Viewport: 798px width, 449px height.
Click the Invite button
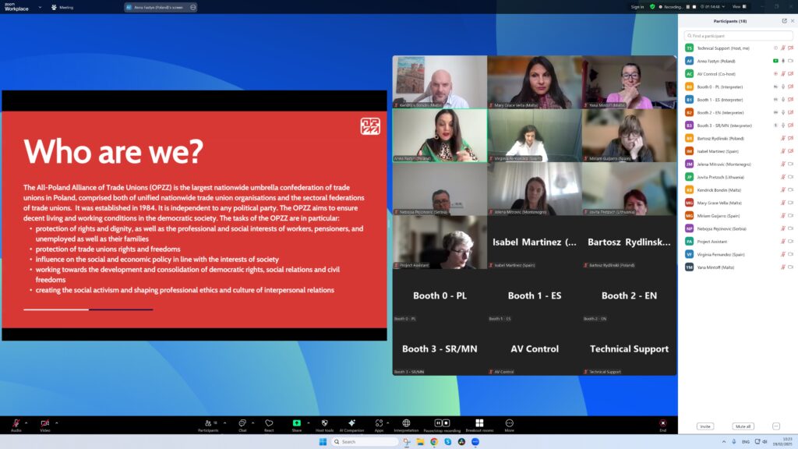click(705, 426)
